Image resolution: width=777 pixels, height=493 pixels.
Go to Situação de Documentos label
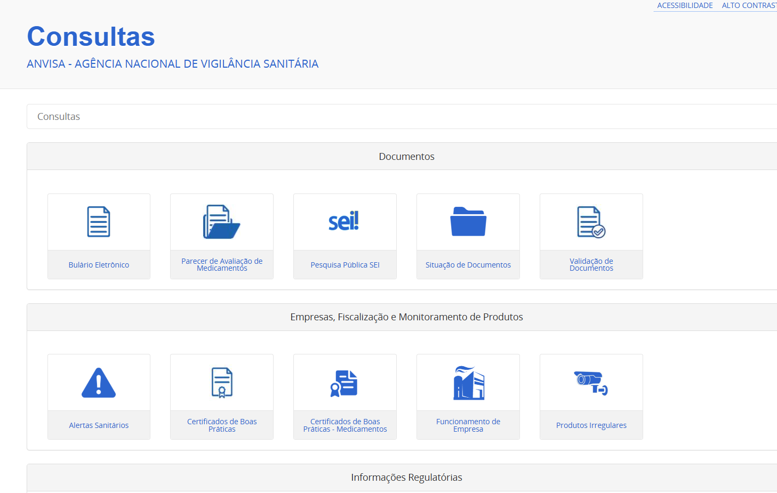coord(468,265)
